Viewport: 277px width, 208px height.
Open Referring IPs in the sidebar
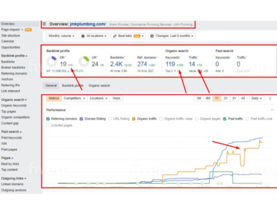coord(11,85)
